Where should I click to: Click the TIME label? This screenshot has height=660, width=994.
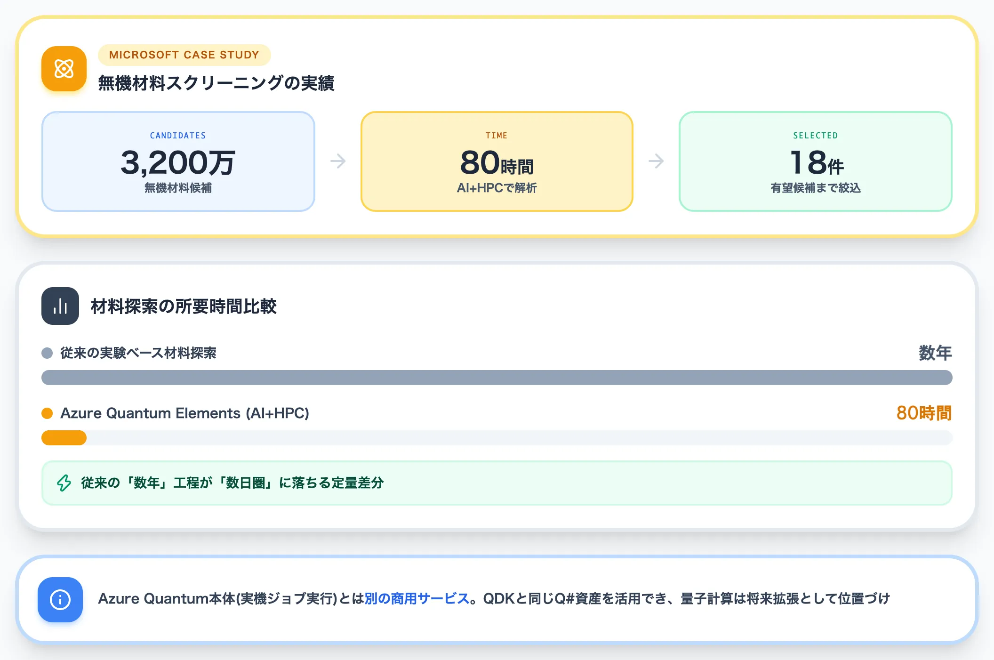[x=497, y=136]
